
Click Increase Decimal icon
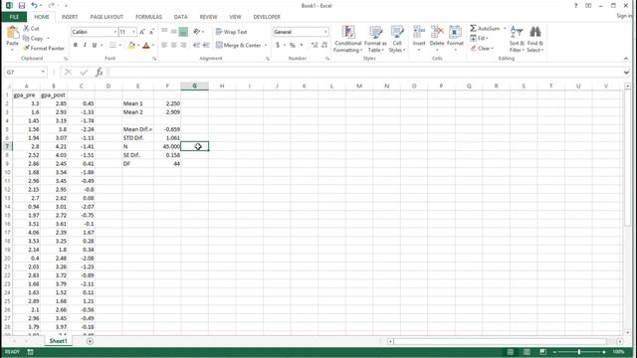tap(315, 45)
